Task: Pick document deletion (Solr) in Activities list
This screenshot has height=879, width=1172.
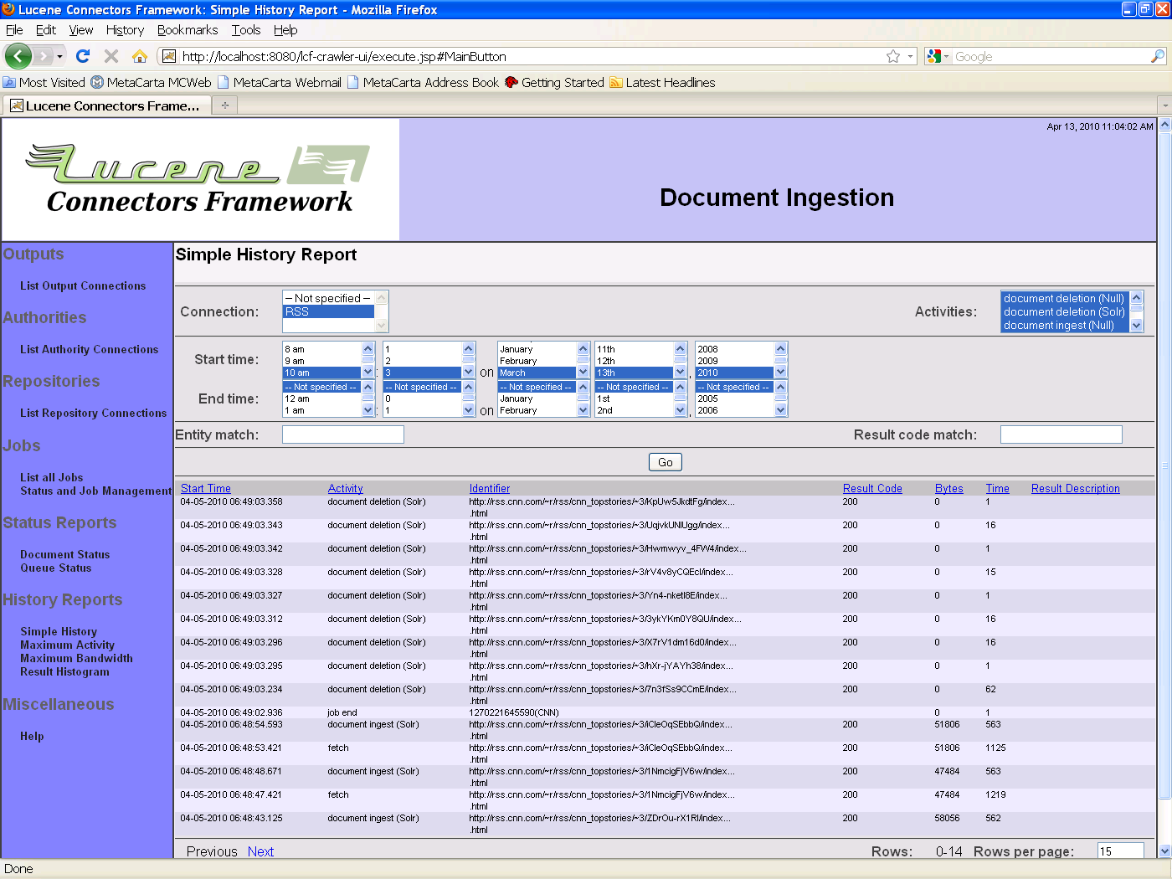Action: pyautogui.click(x=1063, y=311)
